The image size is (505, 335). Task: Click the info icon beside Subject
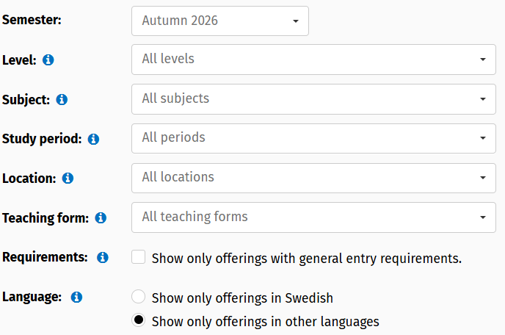pos(62,99)
